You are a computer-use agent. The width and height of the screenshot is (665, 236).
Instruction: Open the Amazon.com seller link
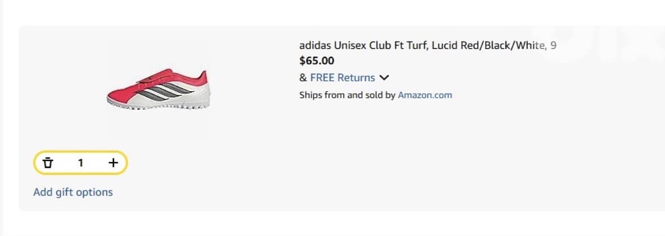click(x=425, y=95)
